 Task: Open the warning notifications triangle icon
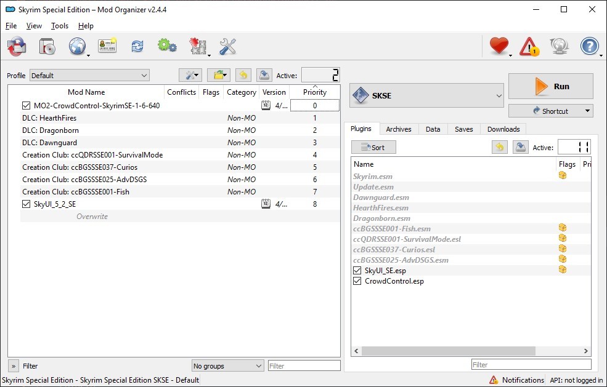[x=529, y=46]
